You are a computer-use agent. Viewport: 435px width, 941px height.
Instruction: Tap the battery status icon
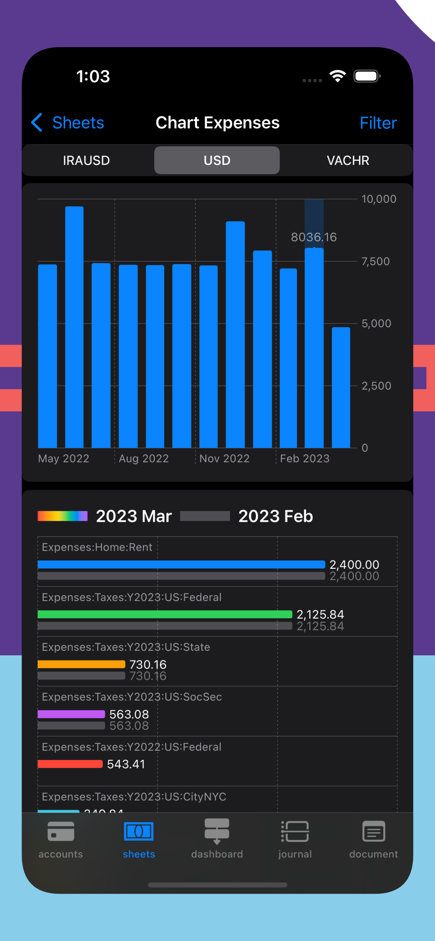point(367,76)
